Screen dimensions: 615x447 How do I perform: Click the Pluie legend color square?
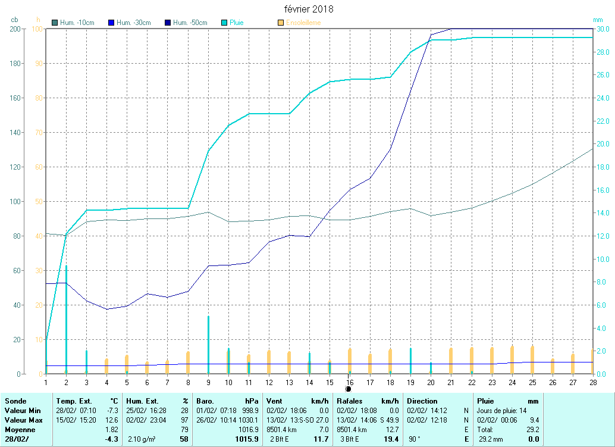(x=224, y=23)
